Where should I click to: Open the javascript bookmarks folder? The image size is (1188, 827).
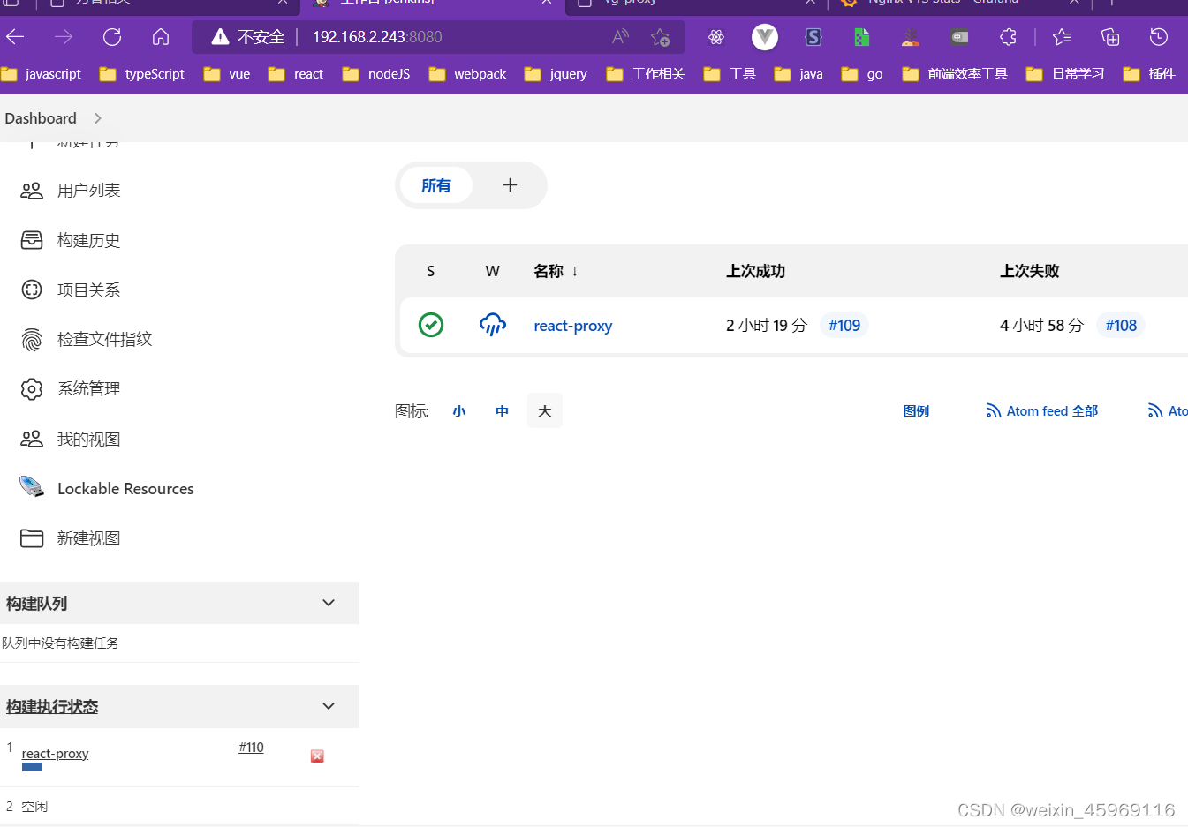42,74
